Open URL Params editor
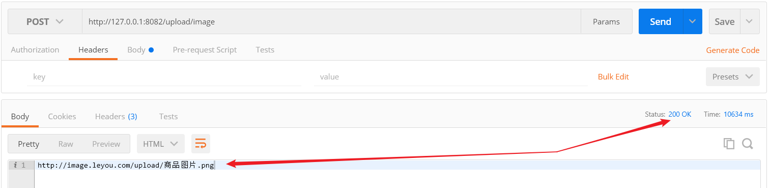This screenshot has height=188, width=770. [x=606, y=21]
